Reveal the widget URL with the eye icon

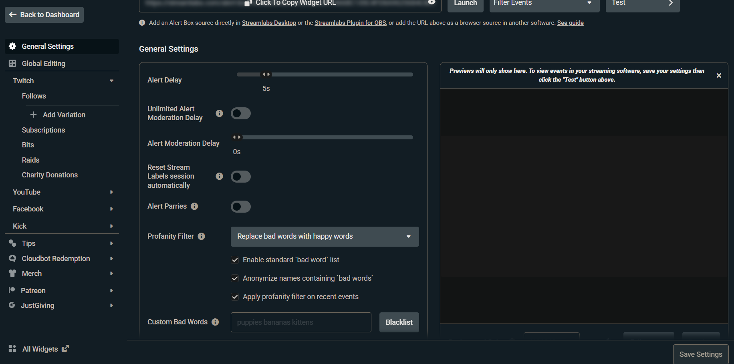tap(431, 2)
